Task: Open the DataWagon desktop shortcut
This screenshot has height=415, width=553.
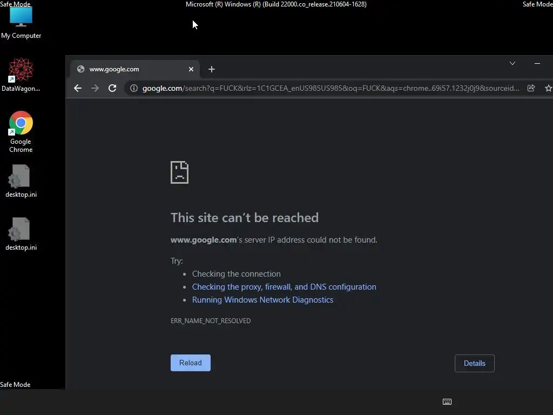Action: pos(21,75)
